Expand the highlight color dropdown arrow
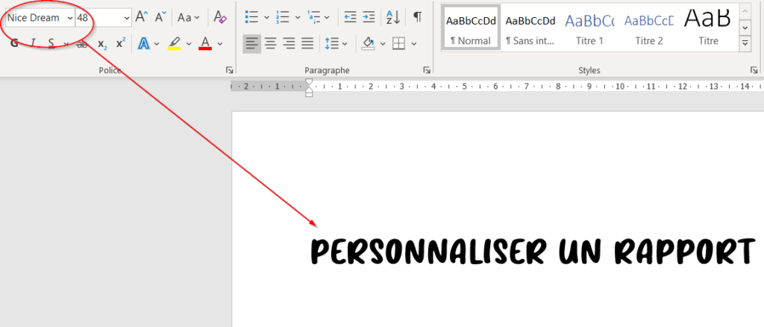Image resolution: width=764 pixels, height=327 pixels. pos(189,44)
